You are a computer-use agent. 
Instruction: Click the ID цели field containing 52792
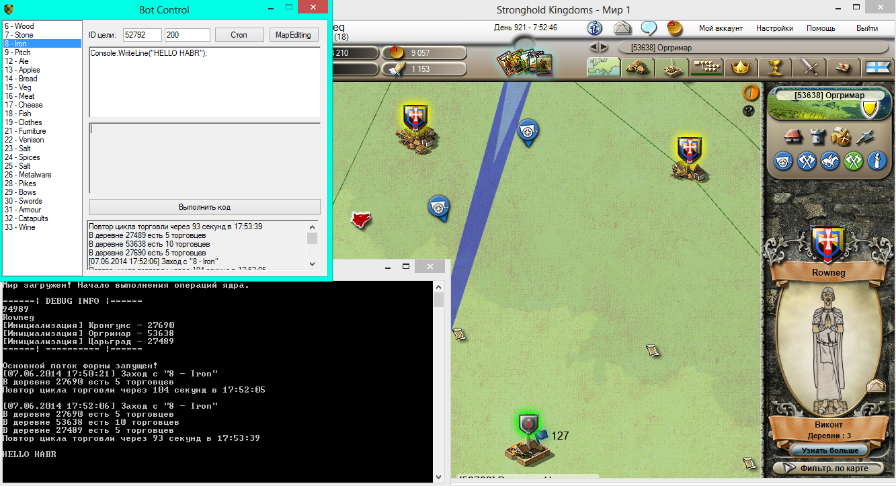click(142, 34)
